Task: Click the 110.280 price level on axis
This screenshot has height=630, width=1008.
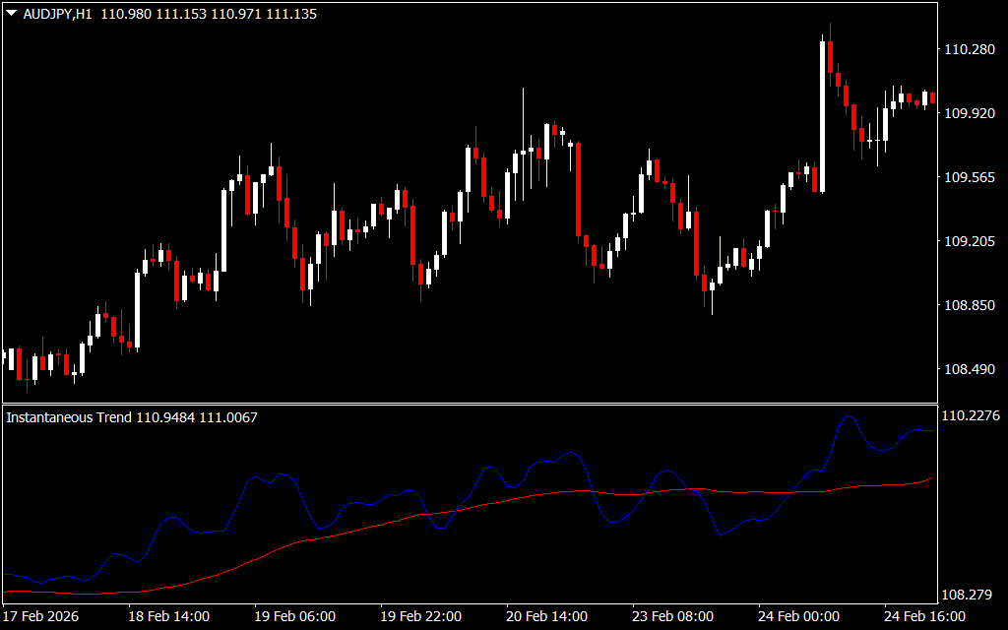Action: 970,49
